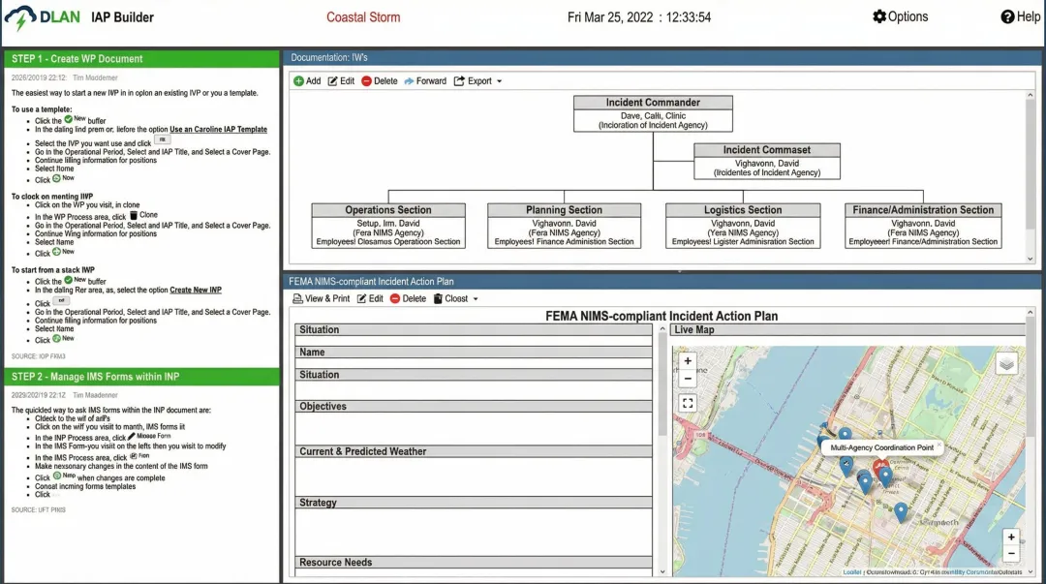
Task: Zoom in using the map's top-left plus button
Action: [x=688, y=361]
